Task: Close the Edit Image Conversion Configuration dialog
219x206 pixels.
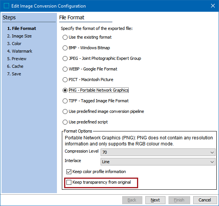Action: tap(213, 6)
